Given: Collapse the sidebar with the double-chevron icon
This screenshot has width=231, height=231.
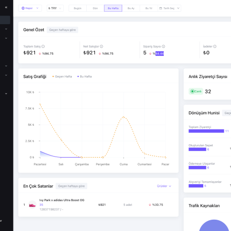Looking at the screenshot, I should click(x=6, y=7).
